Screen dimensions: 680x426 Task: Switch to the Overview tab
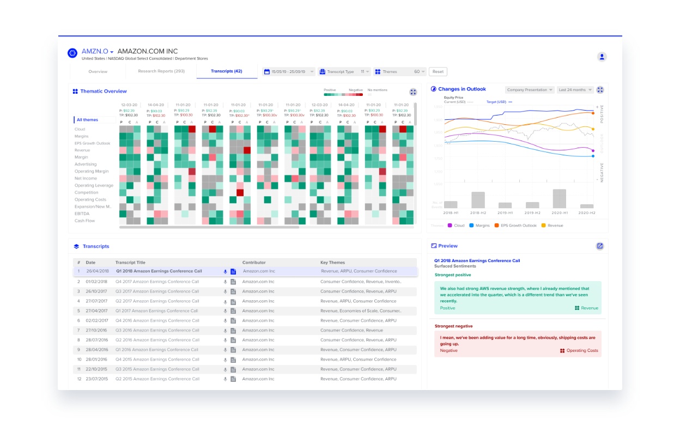click(x=98, y=71)
